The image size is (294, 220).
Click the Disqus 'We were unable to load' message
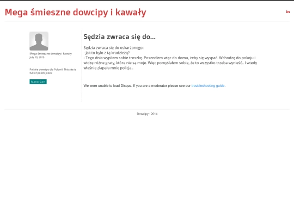[x=155, y=86]
